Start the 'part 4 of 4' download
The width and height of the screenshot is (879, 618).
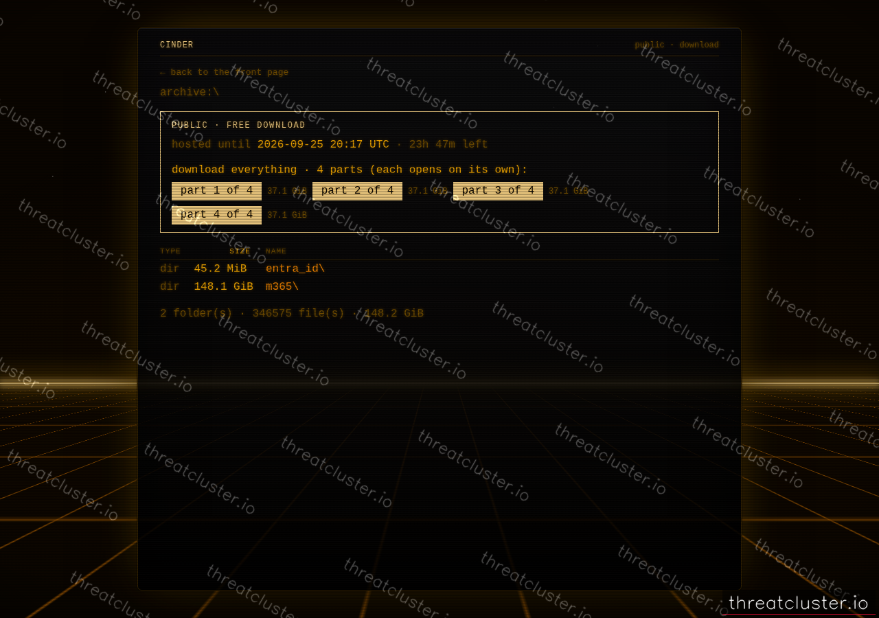point(216,215)
